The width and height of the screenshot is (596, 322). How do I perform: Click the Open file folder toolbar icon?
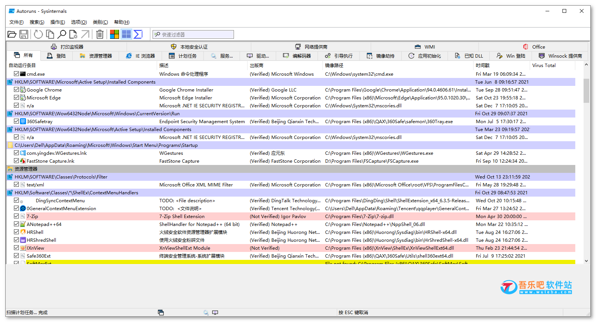12,34
